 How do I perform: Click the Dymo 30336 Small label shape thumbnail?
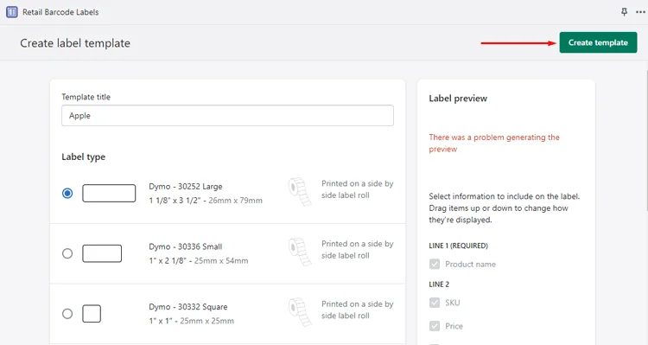point(102,253)
